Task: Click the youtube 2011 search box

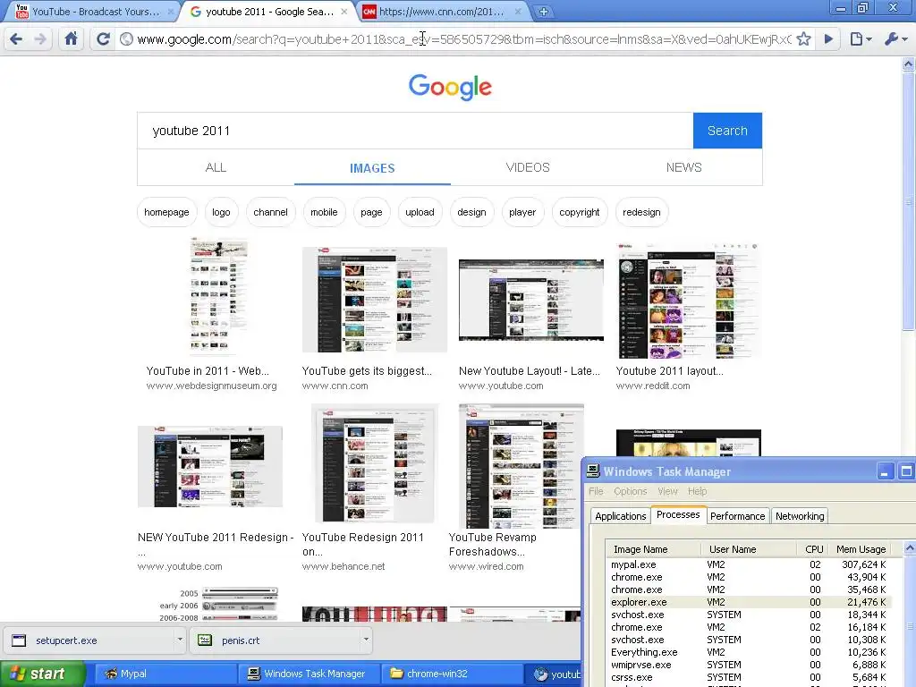Action: (415, 131)
